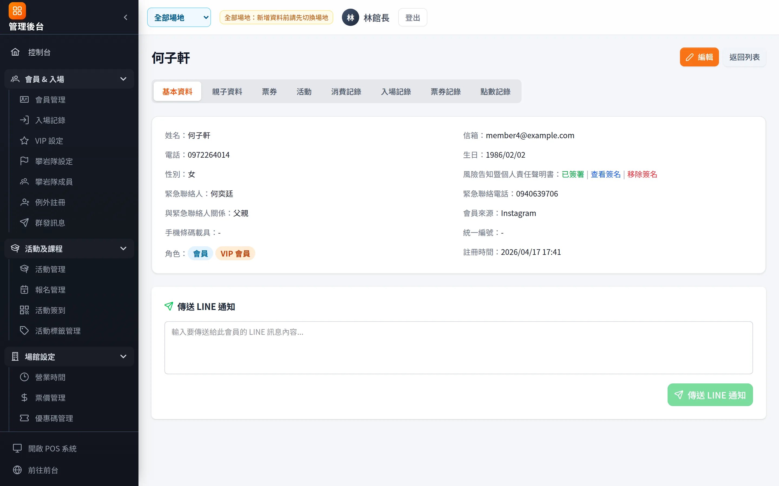Click the 會員管理 ID card icon
This screenshot has width=779, height=486.
[x=24, y=100]
